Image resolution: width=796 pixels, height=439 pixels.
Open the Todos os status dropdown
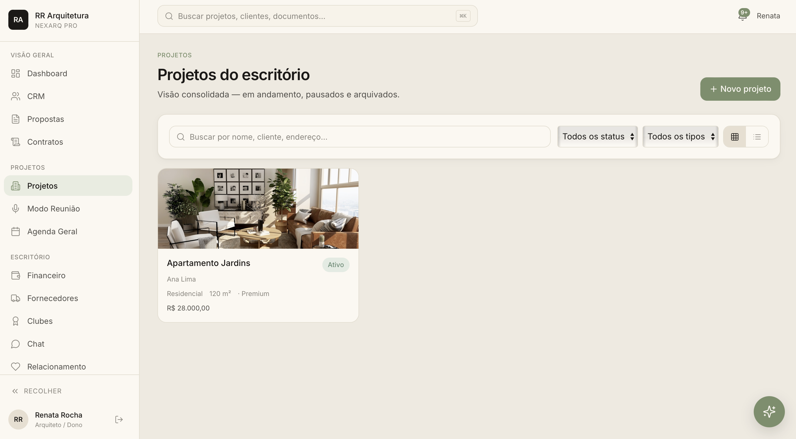tap(598, 137)
